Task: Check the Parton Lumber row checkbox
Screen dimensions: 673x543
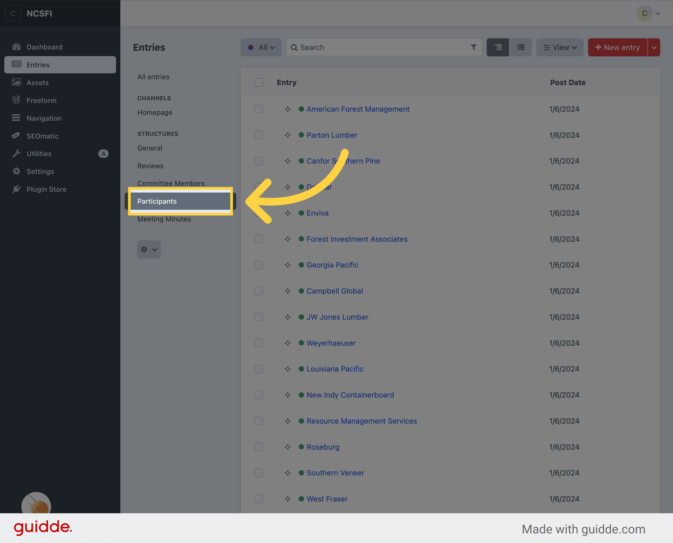Action: 259,135
